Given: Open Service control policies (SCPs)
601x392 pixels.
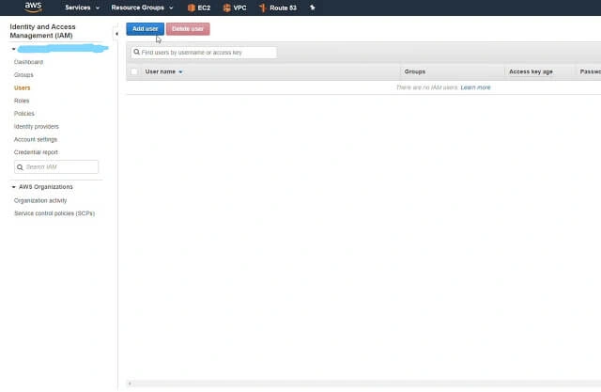Looking at the screenshot, I should 54,213.
